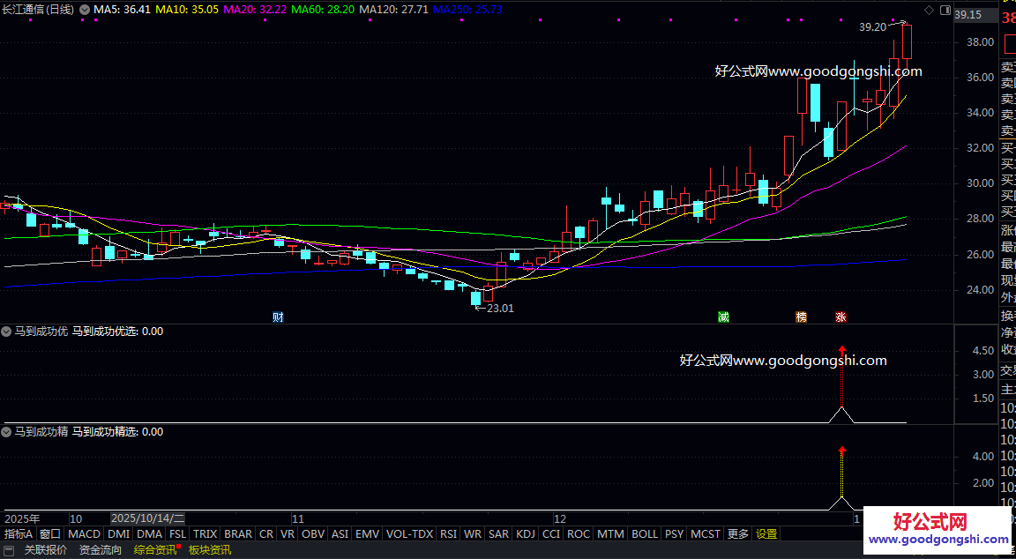Click the red 涨 event marker
Screen dimensions: 1016x559
840,317
